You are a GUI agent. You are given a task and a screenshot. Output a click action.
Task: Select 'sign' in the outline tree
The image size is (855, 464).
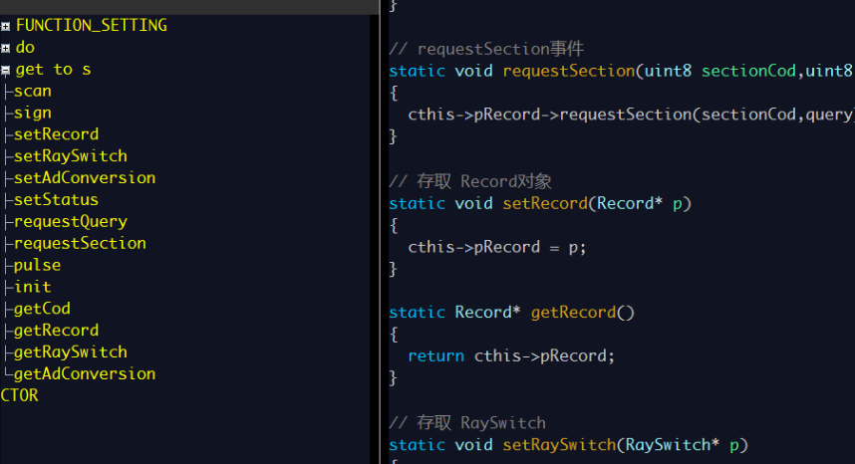(33, 113)
